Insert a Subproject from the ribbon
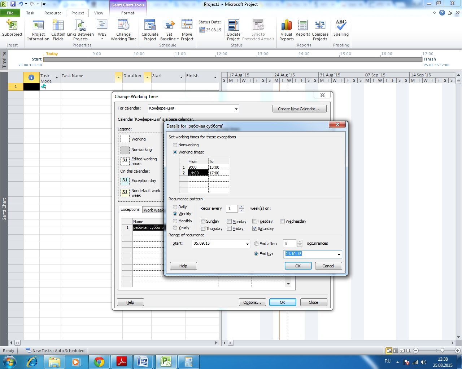This screenshot has width=462, height=369. point(12,28)
